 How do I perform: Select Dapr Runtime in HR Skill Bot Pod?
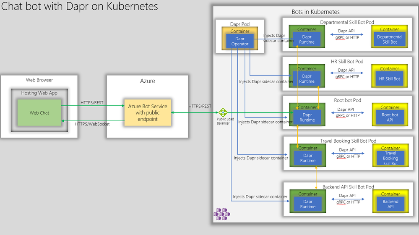(307, 78)
